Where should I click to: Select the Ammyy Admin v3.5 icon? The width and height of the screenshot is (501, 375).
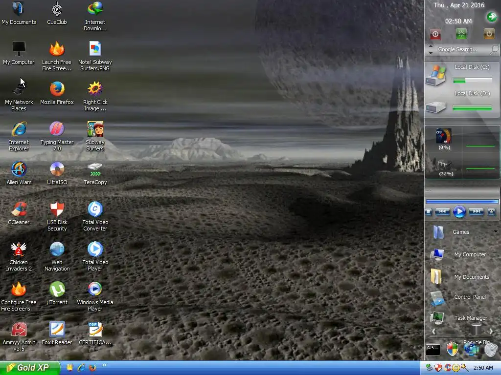click(x=19, y=336)
